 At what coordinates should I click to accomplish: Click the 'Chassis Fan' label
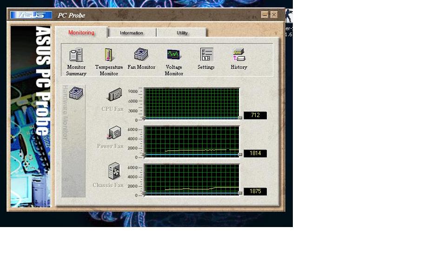pyautogui.click(x=108, y=185)
